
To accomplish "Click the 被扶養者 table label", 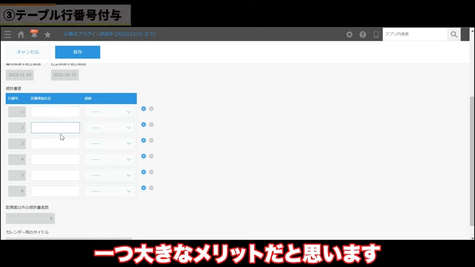I will tap(14, 88).
